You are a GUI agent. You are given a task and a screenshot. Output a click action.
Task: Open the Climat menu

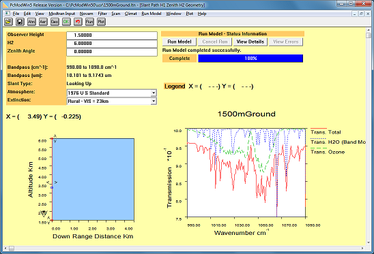[131, 14]
